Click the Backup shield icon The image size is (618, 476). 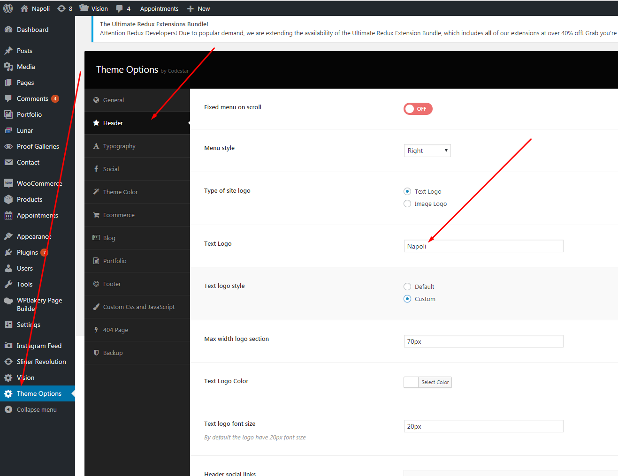[96, 353]
